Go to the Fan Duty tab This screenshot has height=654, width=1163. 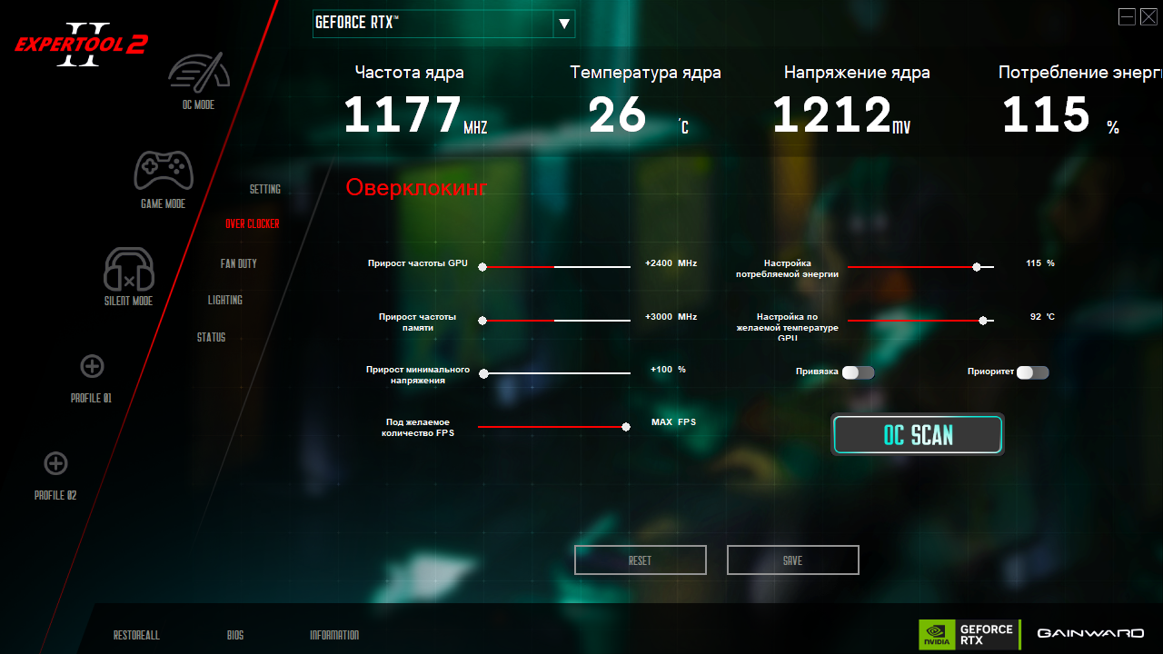[239, 263]
